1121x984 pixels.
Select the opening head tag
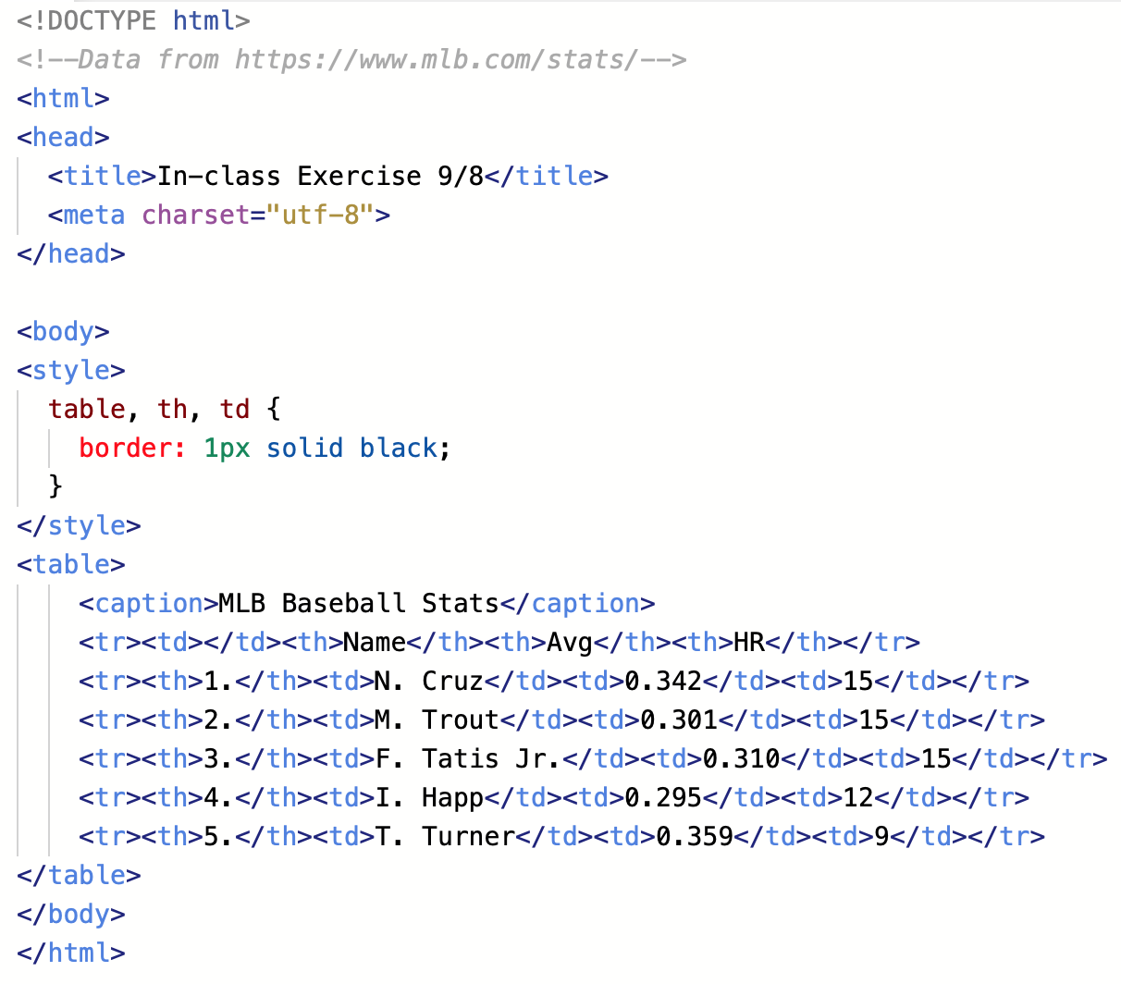[x=63, y=137]
